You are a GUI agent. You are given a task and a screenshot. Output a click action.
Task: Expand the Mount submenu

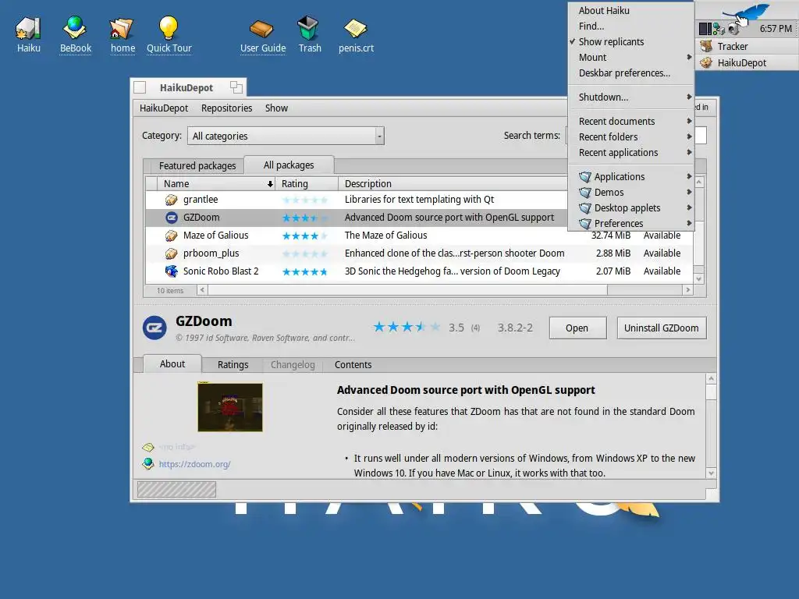[630, 58]
